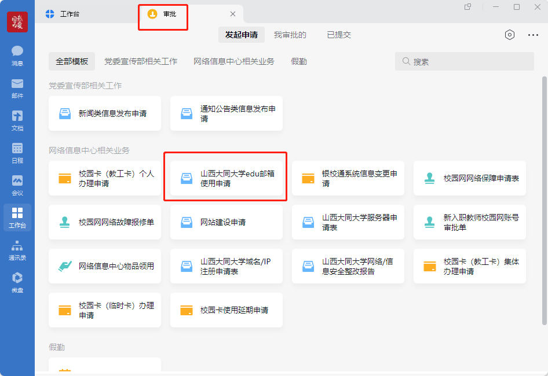Open the 消息 messages sidebar icon

(17, 56)
